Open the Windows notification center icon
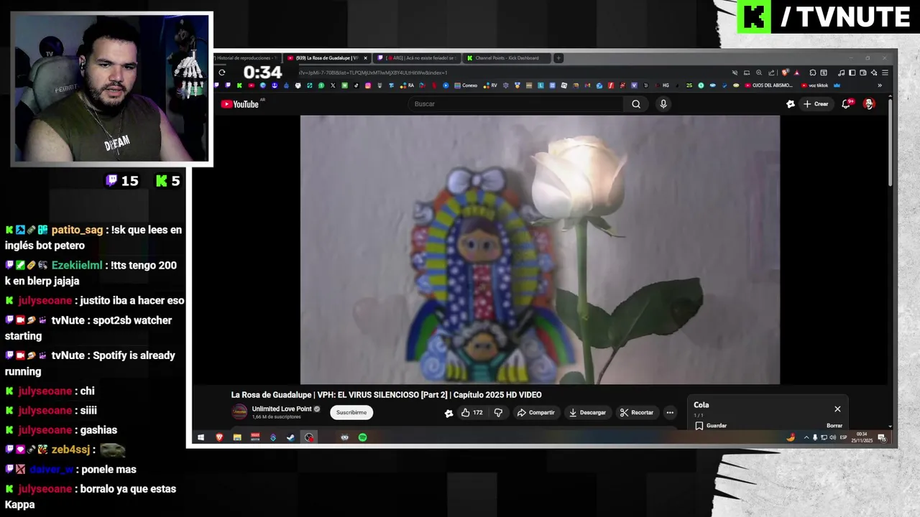Viewport: 920px width, 517px height. tap(882, 437)
